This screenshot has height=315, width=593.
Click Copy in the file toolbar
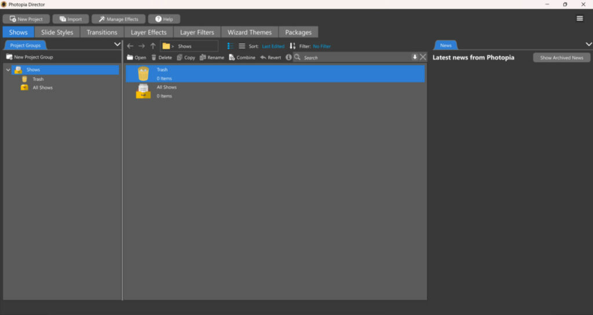(186, 57)
